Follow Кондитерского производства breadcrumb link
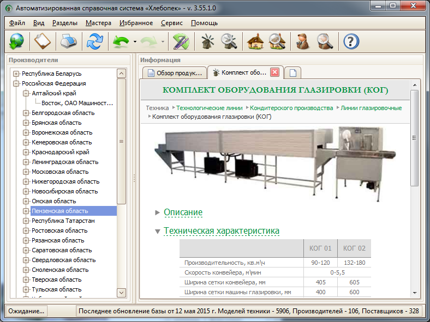The height and width of the screenshot is (322, 430). 291,108
